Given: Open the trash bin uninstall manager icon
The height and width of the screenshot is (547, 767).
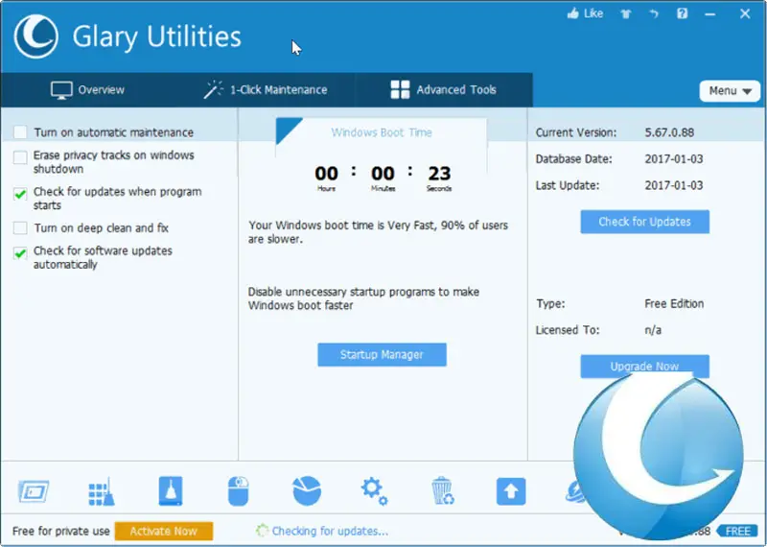Looking at the screenshot, I should coord(443,490).
